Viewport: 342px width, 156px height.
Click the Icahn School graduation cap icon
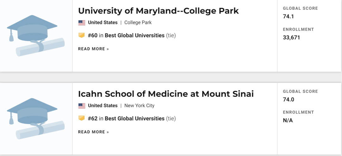click(x=35, y=119)
